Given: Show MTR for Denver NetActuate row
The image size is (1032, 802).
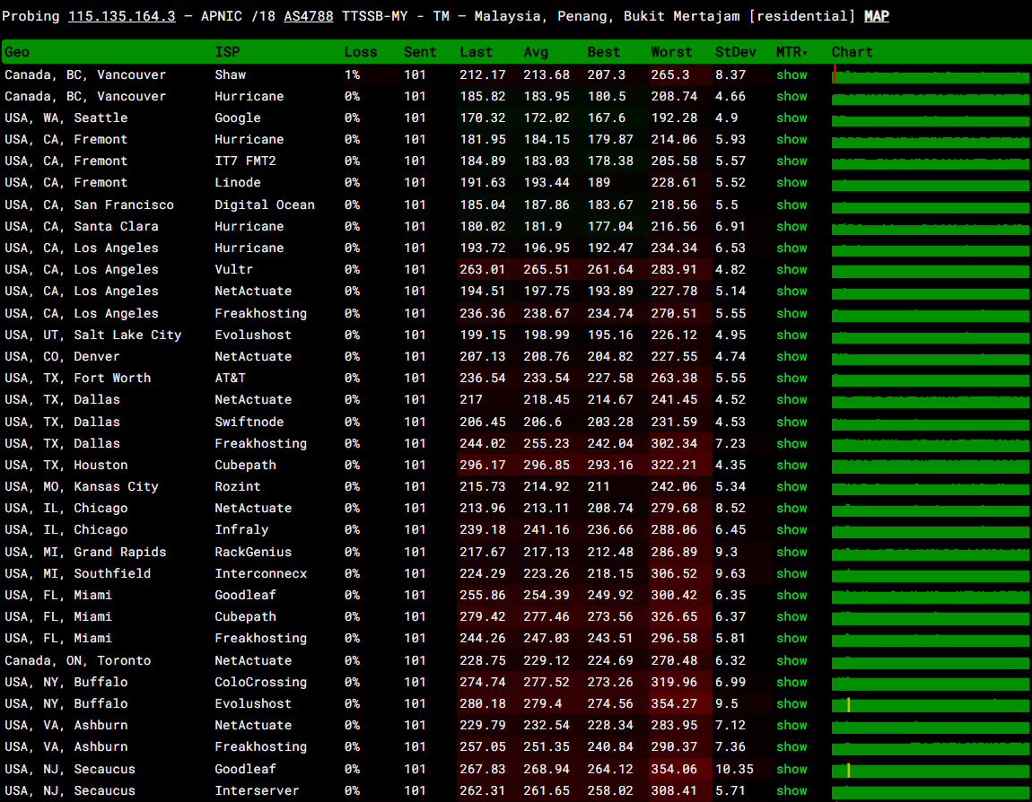Looking at the screenshot, I should point(791,357).
